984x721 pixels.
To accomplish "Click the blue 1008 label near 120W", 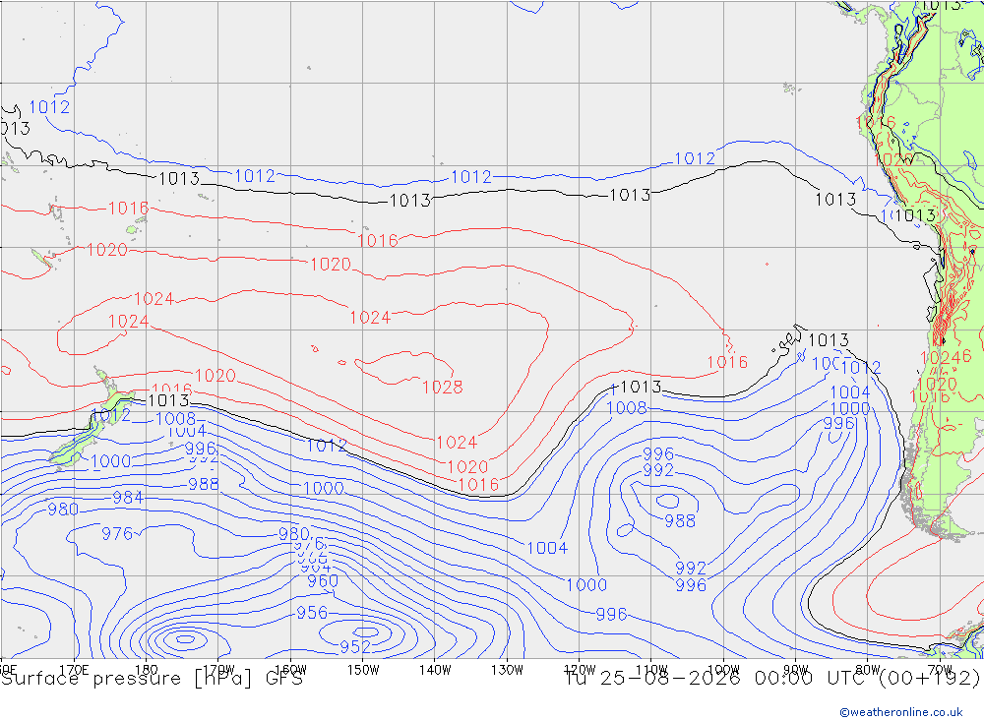I will pos(626,408).
